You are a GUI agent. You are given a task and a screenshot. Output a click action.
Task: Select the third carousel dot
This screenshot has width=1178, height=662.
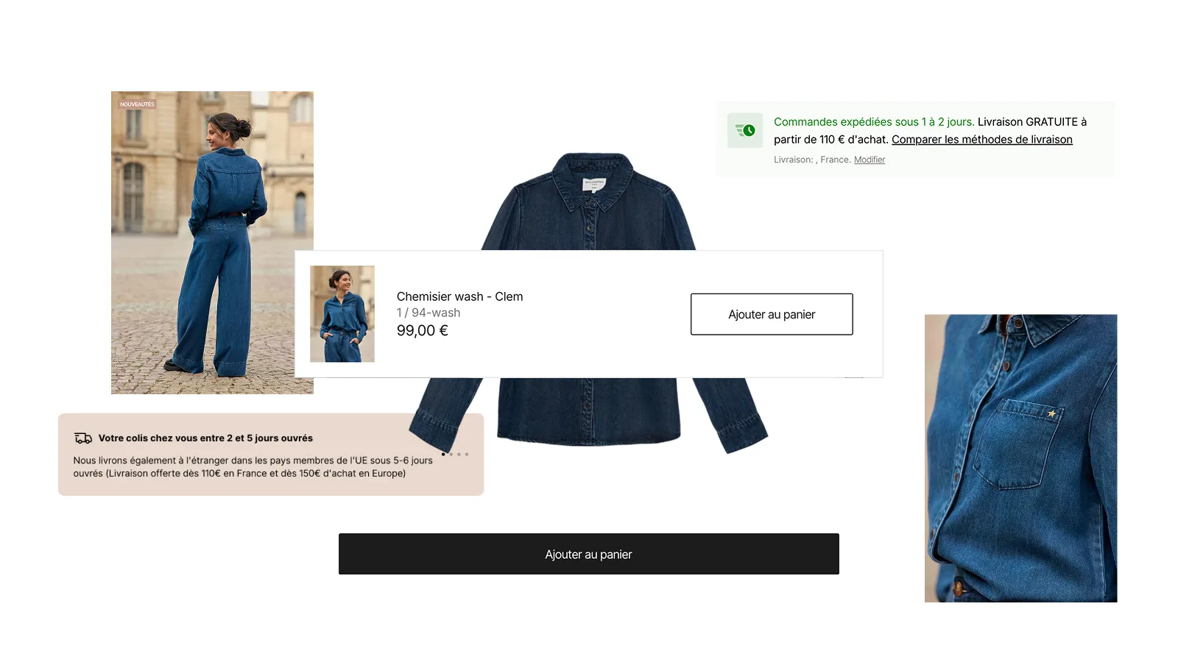pos(459,455)
